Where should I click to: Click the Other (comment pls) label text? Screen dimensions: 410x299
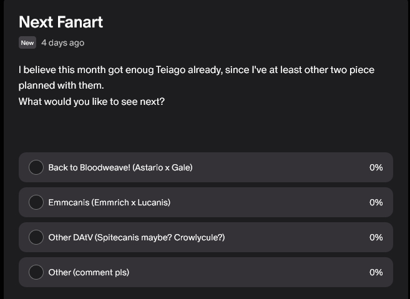pyautogui.click(x=89, y=272)
